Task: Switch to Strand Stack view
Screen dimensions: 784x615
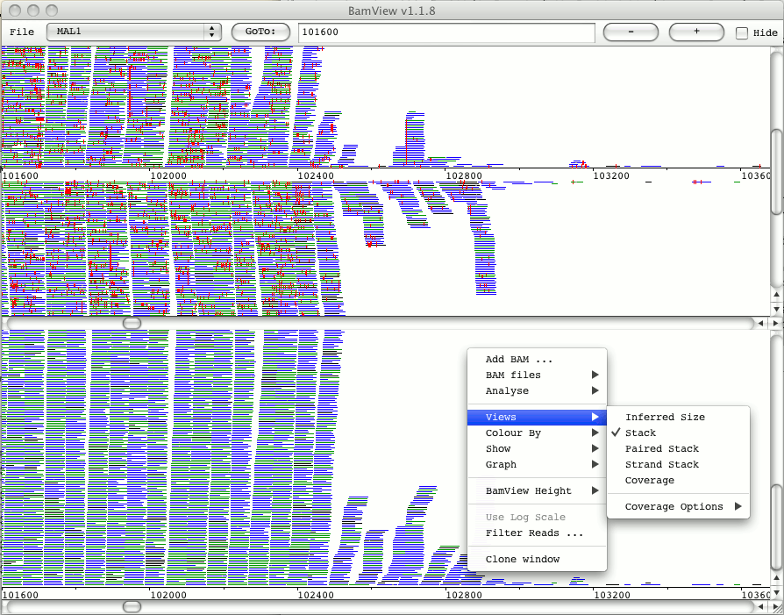Action: [662, 465]
